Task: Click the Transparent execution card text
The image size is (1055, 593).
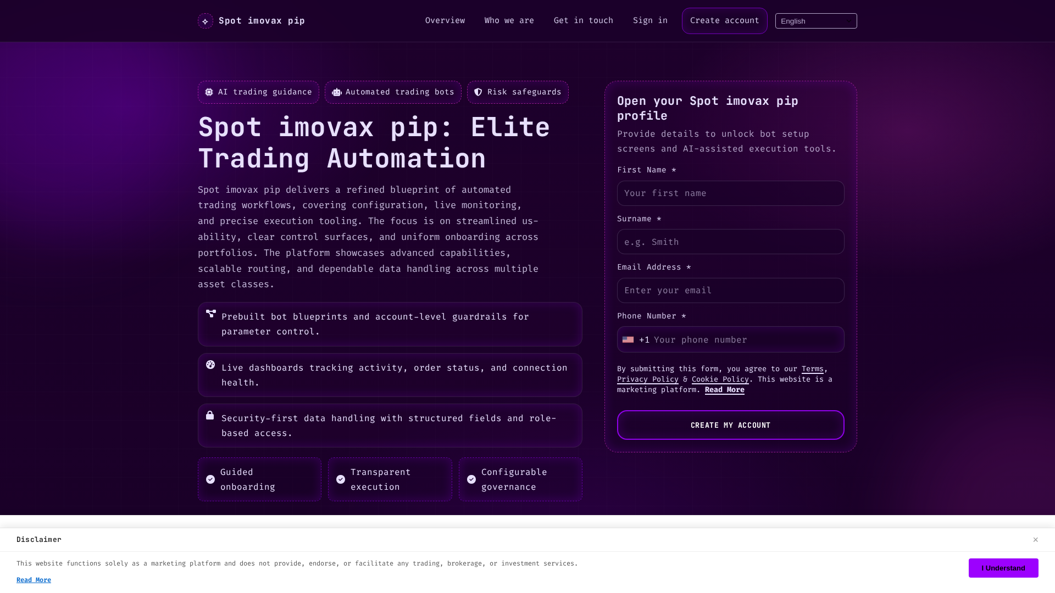Action: [381, 479]
